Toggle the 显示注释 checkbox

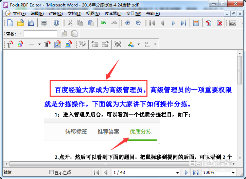[51, 172]
